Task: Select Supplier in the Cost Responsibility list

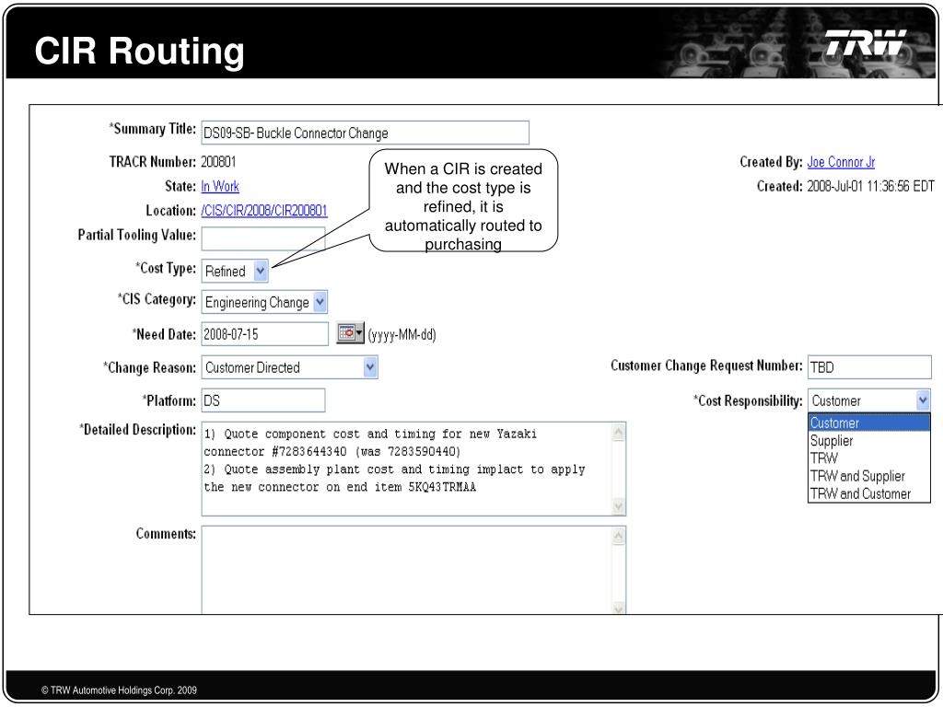Action: pyautogui.click(x=869, y=441)
